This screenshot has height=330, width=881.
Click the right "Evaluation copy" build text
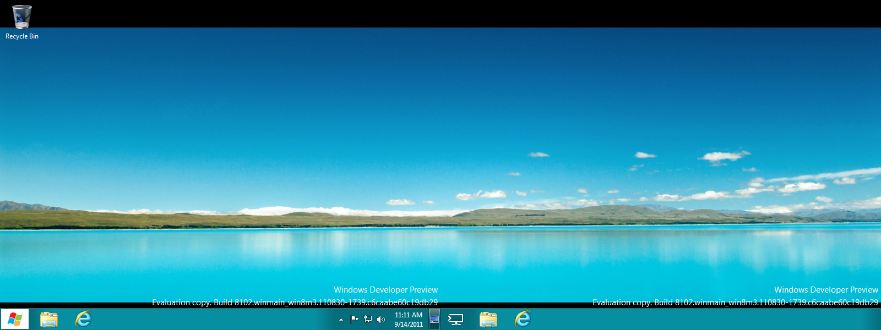[735, 302]
